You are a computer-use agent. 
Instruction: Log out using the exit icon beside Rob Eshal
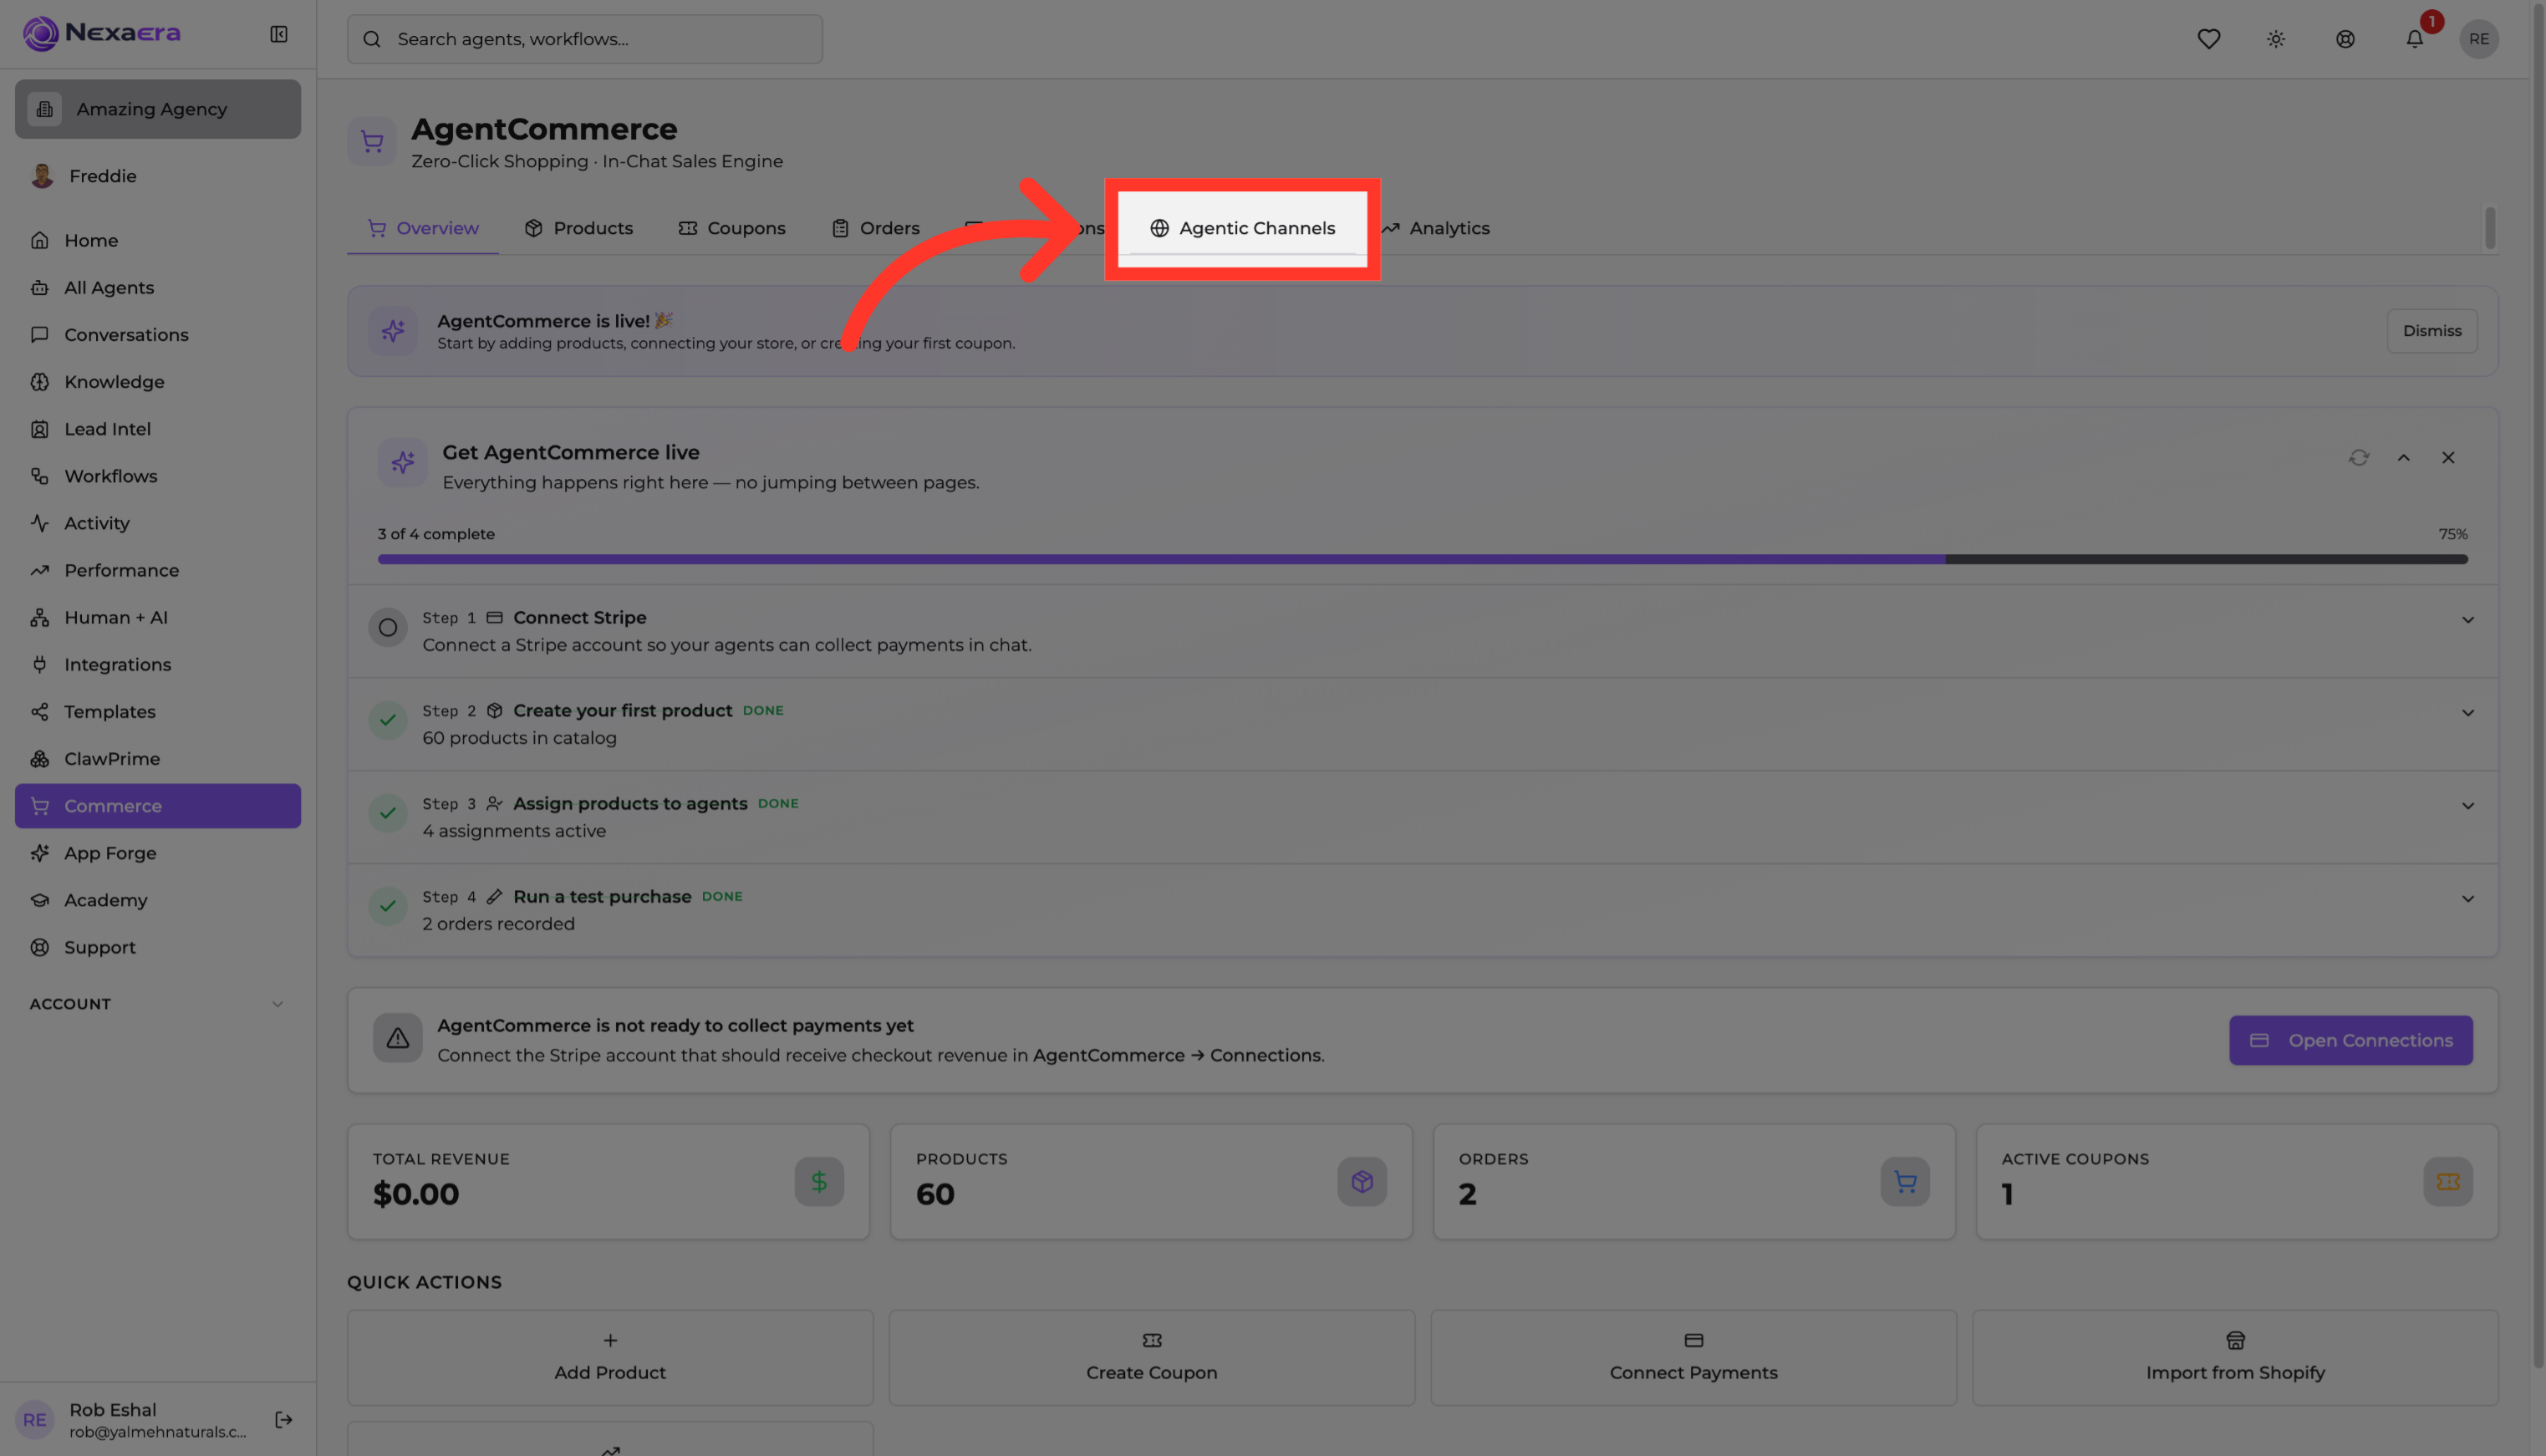(284, 1419)
